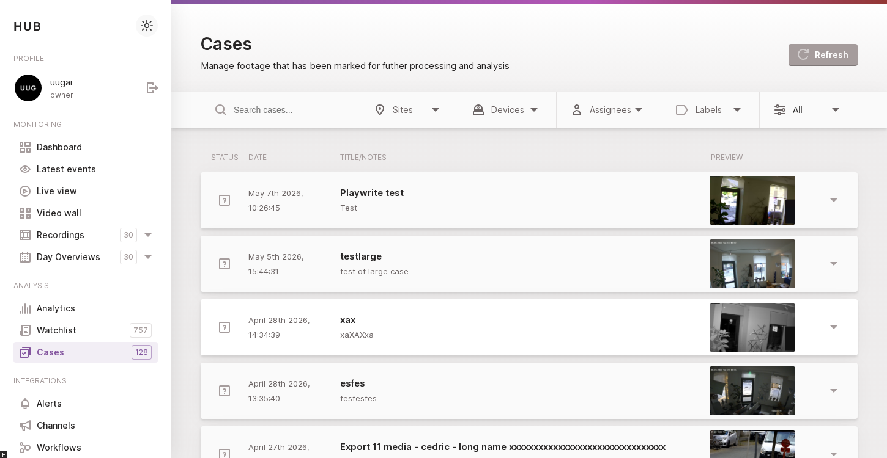Click the search magnifier icon
Viewport: 887px width, 458px height.
(x=221, y=110)
